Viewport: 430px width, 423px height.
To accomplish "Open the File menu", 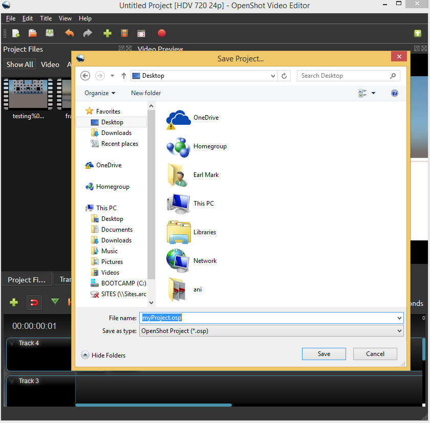I will coord(11,18).
